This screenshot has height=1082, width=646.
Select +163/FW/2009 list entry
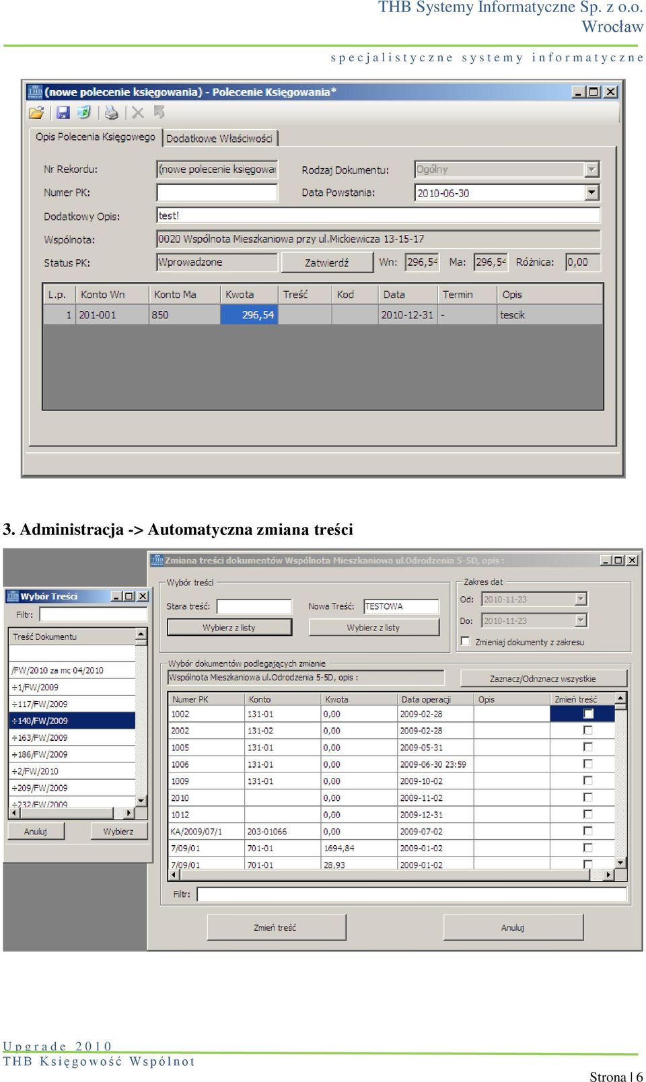[x=73, y=737]
